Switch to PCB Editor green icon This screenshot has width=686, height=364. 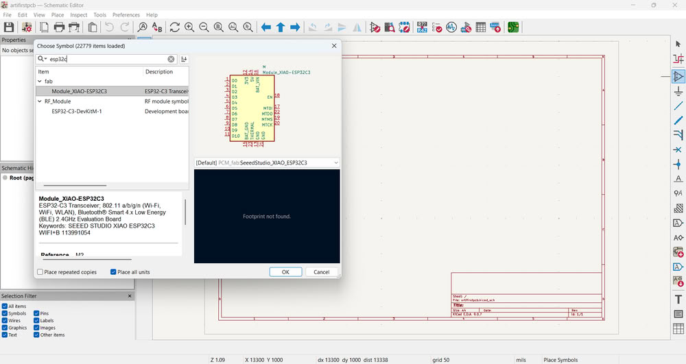coord(513,27)
